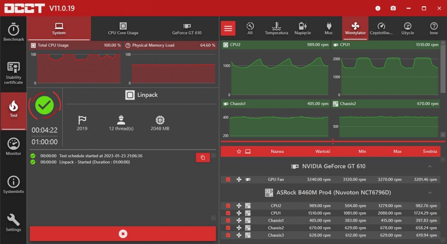Select the Test flame icon

pyautogui.click(x=13, y=106)
